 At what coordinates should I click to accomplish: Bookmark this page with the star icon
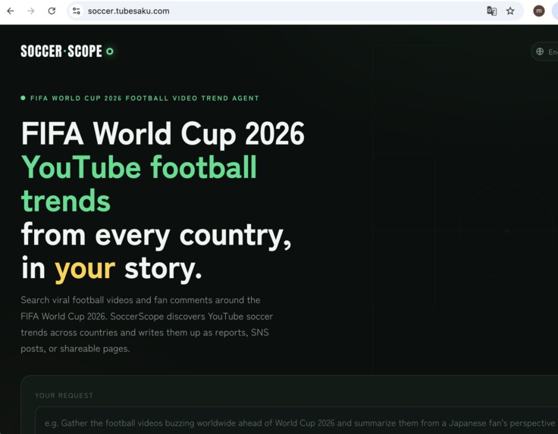[510, 11]
